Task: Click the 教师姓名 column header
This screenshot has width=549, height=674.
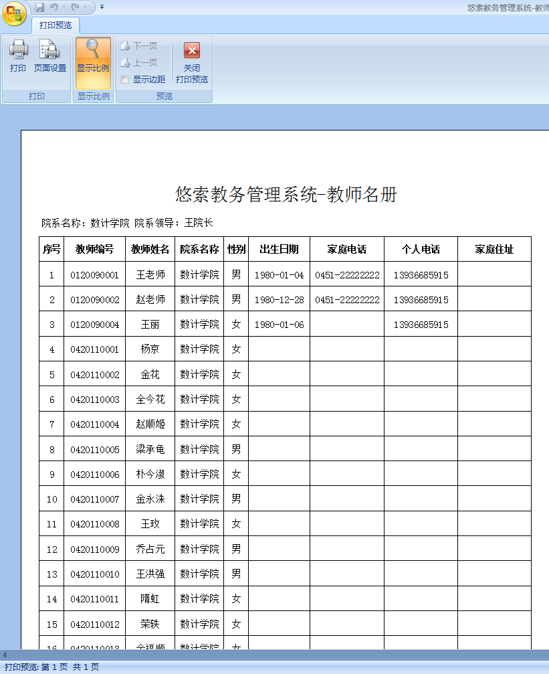Action: (x=150, y=249)
